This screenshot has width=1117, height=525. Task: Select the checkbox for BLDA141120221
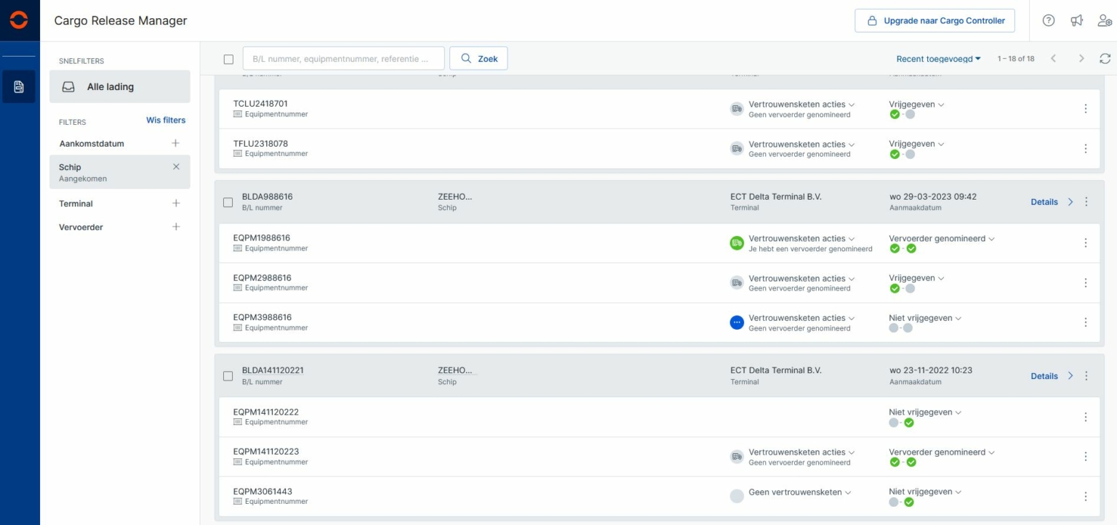[x=228, y=374]
